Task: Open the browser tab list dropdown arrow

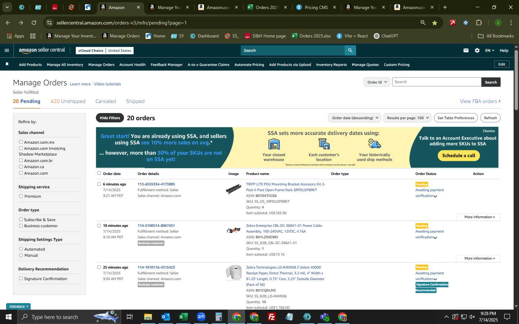Action: pos(7,7)
